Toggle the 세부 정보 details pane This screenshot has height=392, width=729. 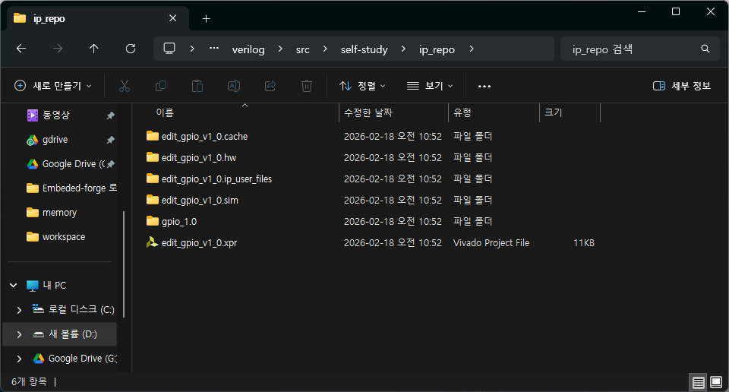tap(682, 86)
